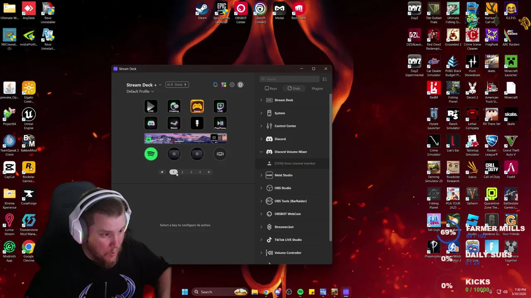The image size is (531, 298).
Task: Select the Twitch LIVE key
Action: coord(220,107)
